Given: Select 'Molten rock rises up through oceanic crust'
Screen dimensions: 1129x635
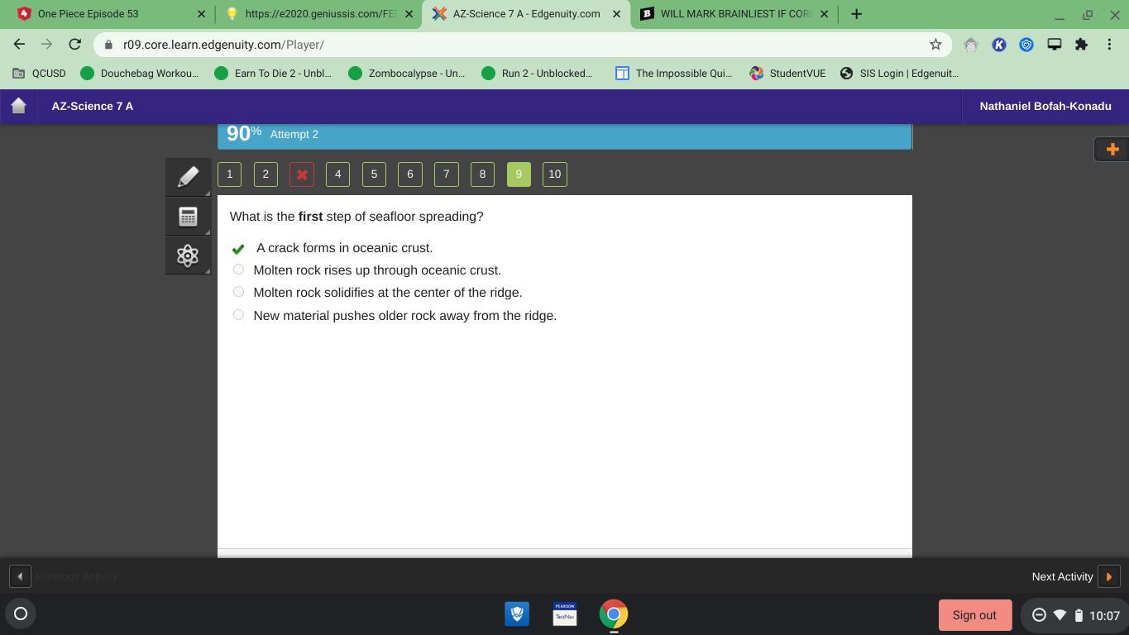Looking at the screenshot, I should [x=238, y=270].
